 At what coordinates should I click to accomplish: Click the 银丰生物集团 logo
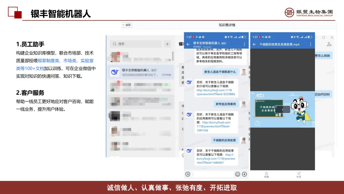pos(309,12)
